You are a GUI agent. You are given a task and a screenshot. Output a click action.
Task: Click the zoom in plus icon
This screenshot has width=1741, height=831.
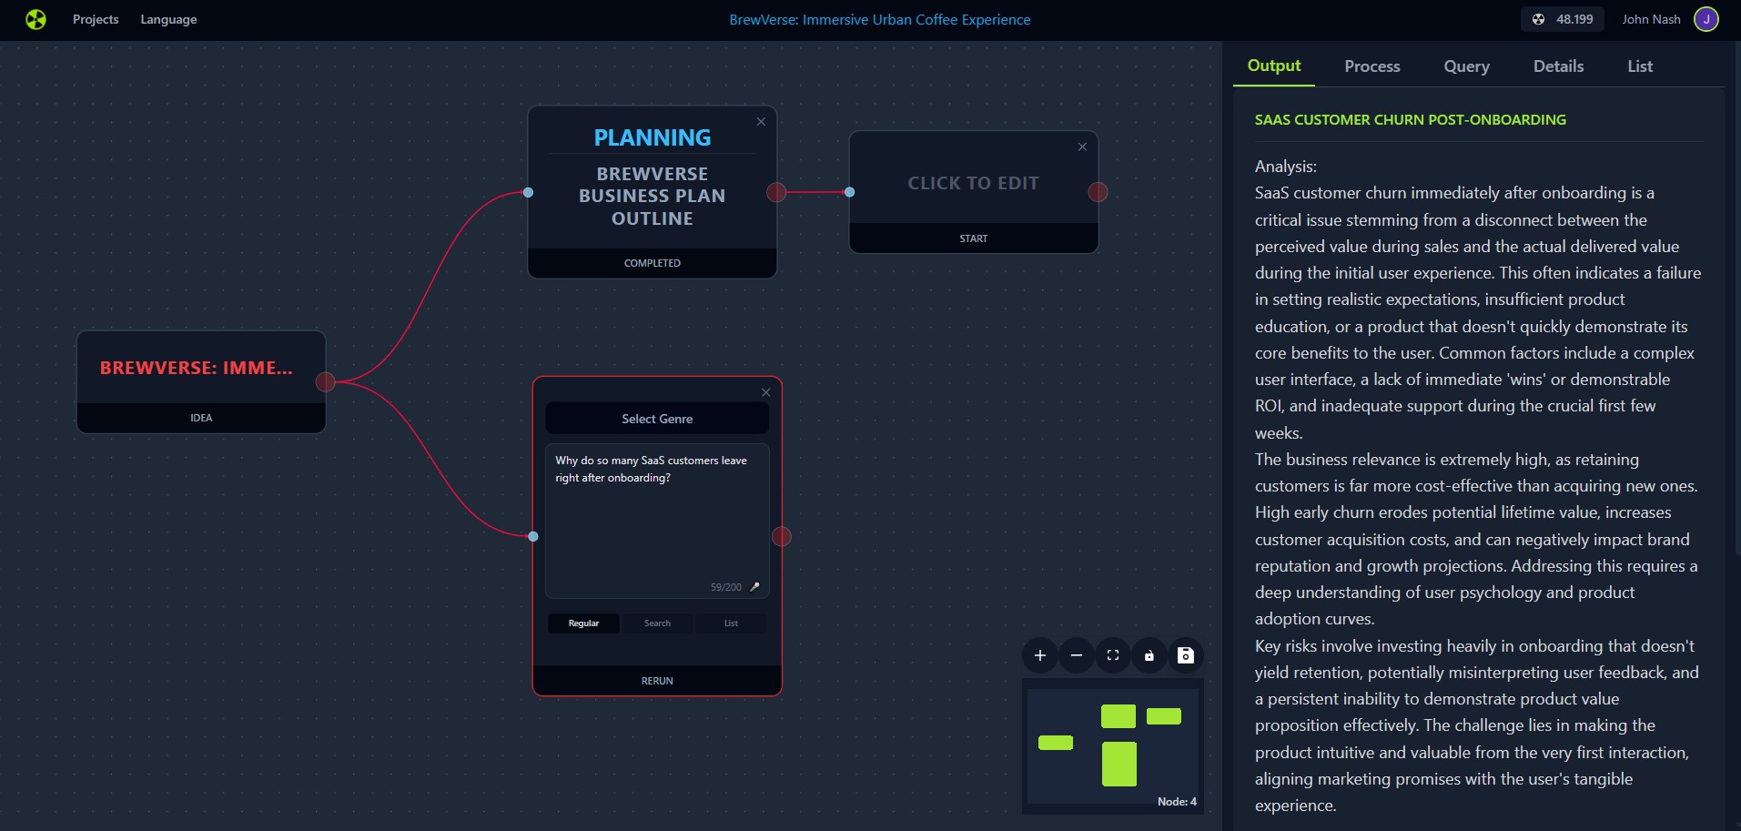pos(1039,655)
